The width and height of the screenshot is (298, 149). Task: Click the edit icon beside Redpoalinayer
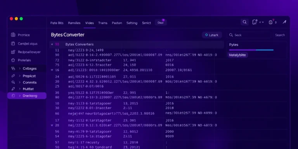pyautogui.click(x=13, y=52)
